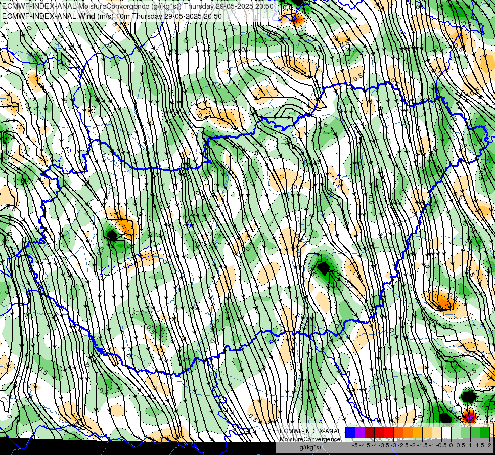Select the blue legend color swatch
This screenshot has height=455, width=495.
click(350, 432)
